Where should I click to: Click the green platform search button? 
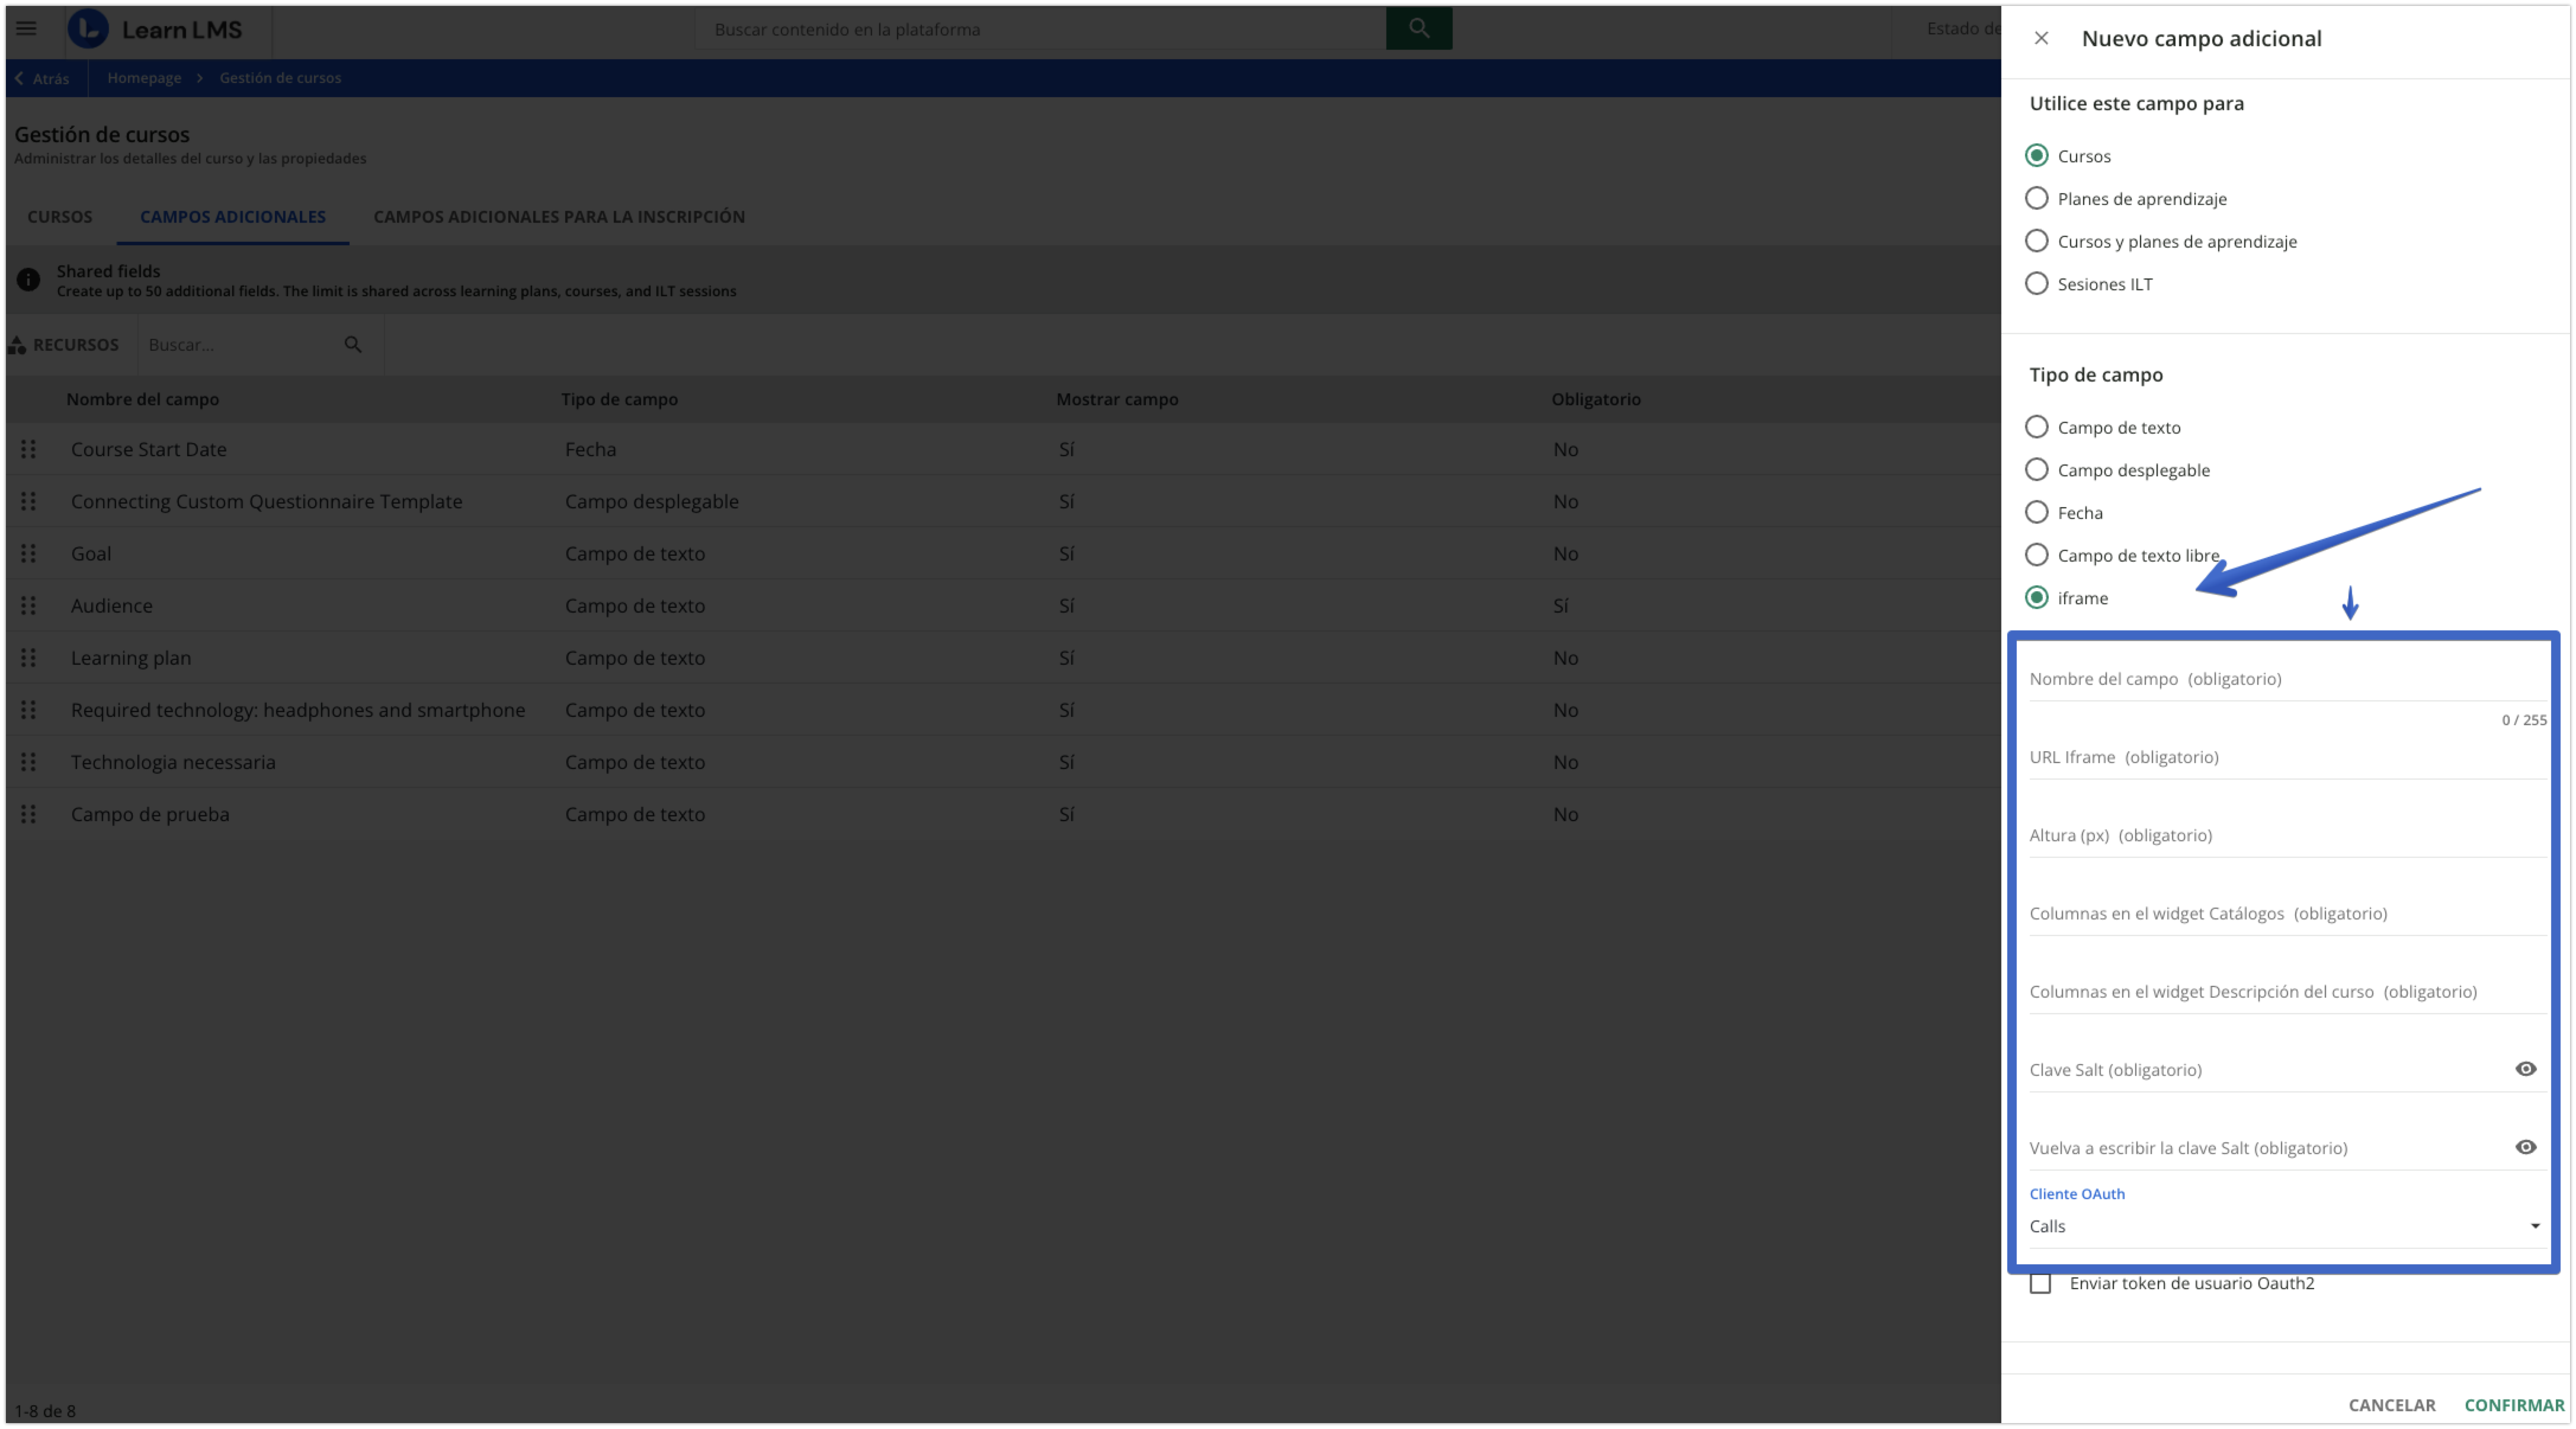pyautogui.click(x=1418, y=28)
